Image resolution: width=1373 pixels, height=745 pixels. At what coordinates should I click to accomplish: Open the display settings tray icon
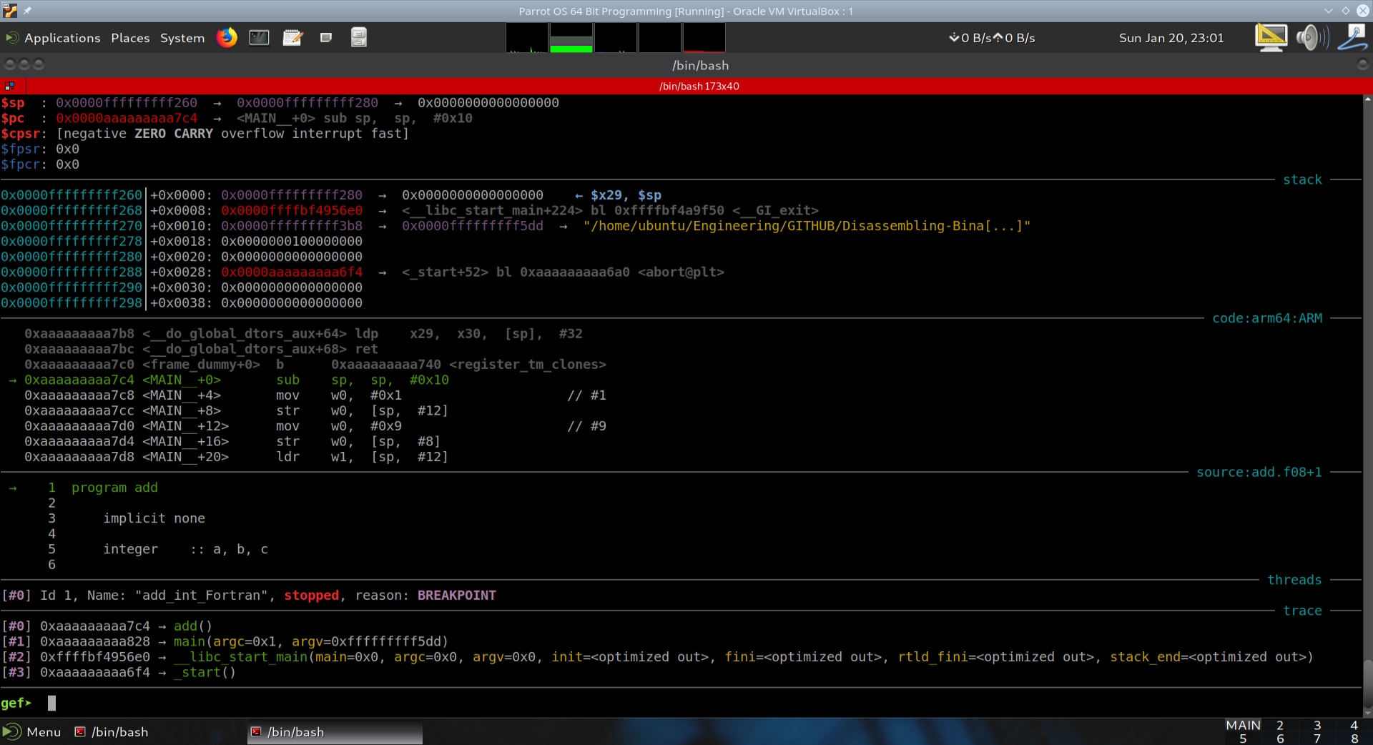click(1271, 37)
